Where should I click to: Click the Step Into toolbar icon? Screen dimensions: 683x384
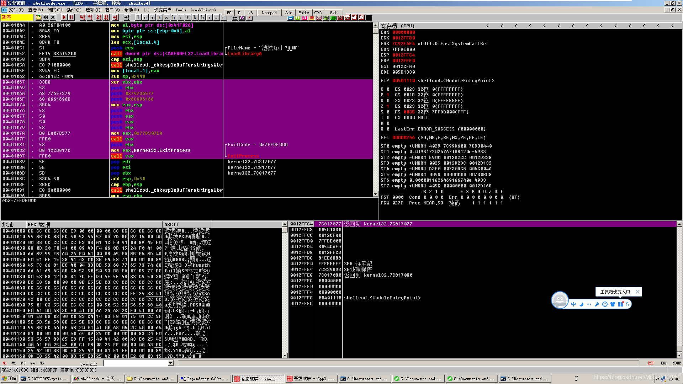[83, 17]
